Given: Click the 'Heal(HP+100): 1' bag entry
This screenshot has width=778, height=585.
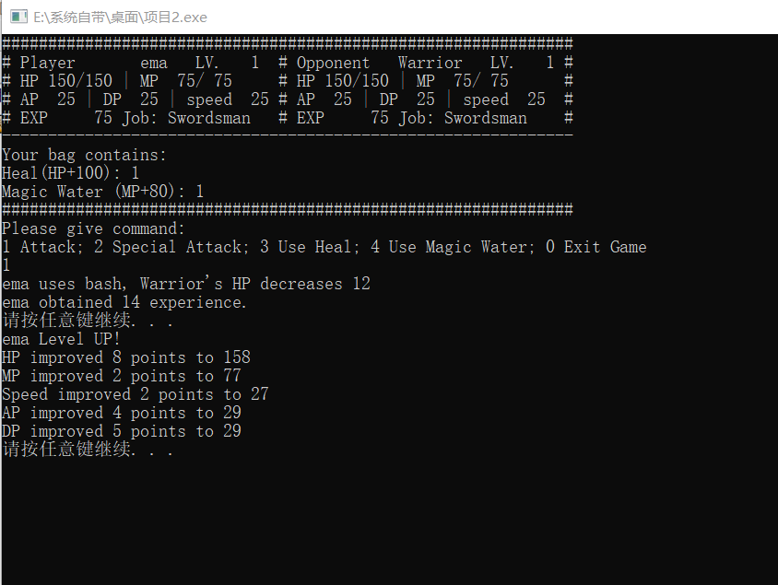Looking at the screenshot, I should pyautogui.click(x=70, y=173).
